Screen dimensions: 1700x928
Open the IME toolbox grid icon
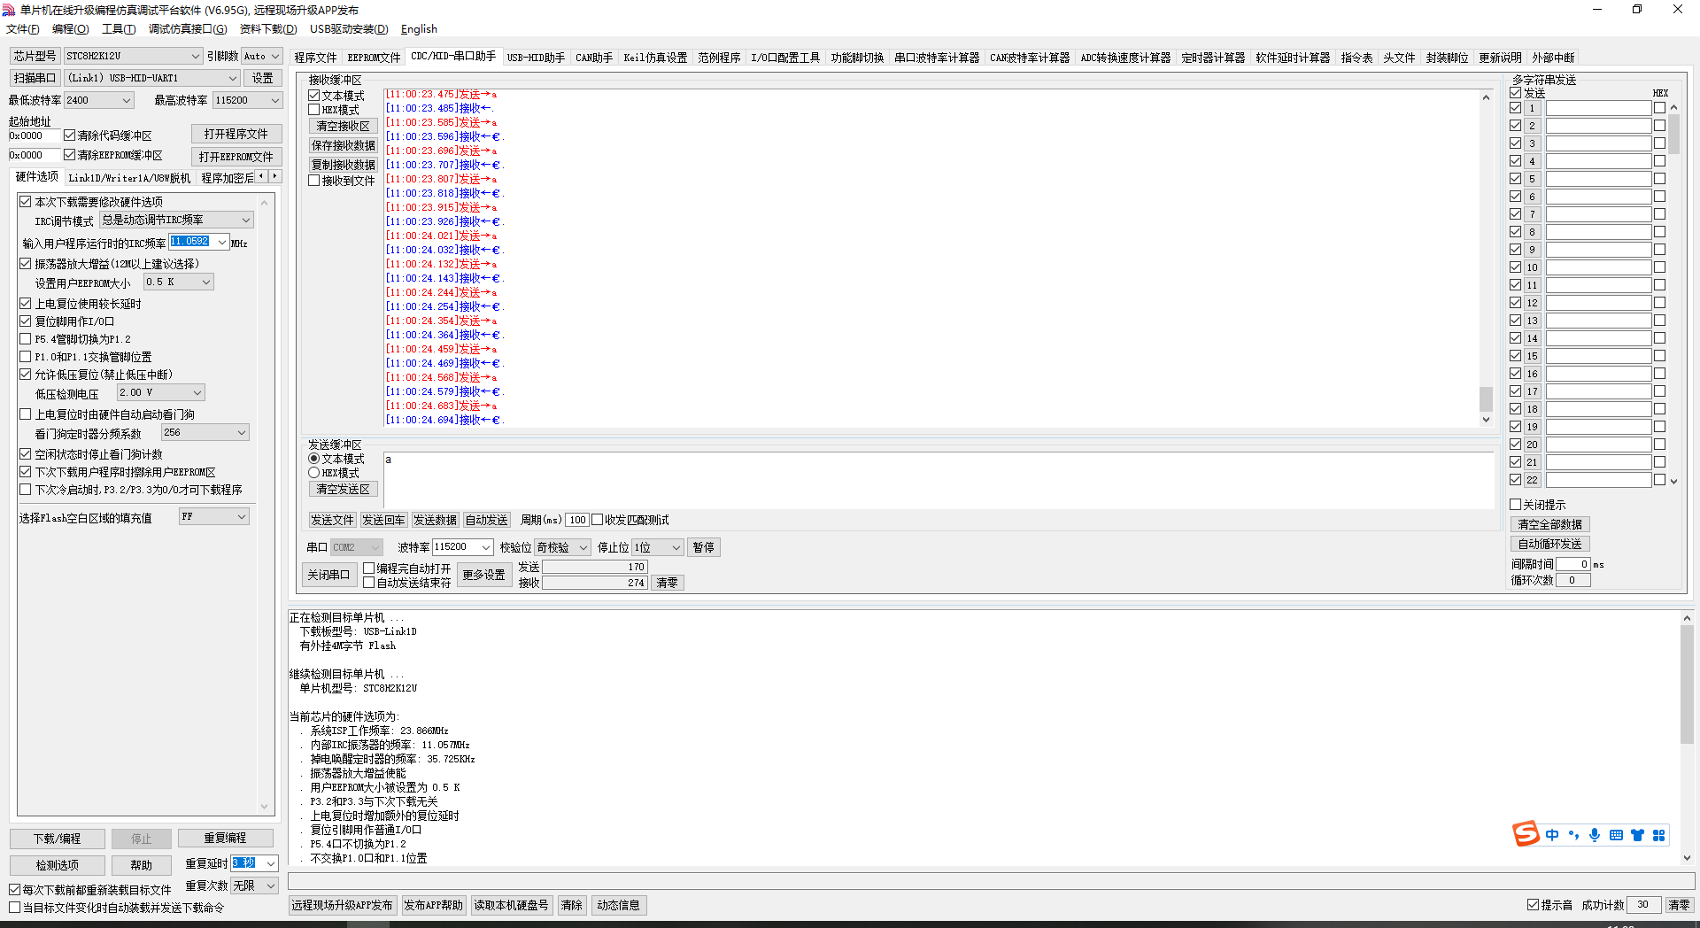pos(1658,835)
